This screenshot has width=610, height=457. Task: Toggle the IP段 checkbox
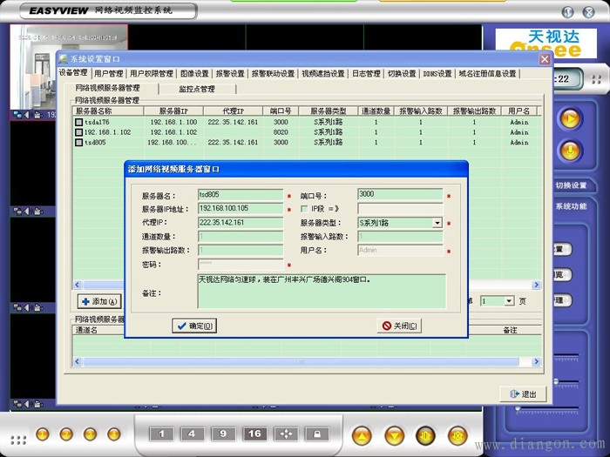(304, 209)
